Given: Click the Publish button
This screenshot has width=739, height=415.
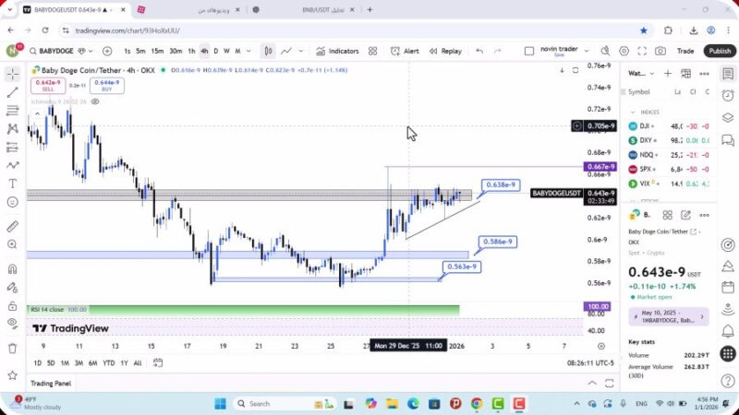Looking at the screenshot, I should (x=720, y=51).
